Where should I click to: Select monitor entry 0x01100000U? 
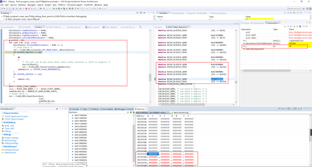[x=81, y=115]
